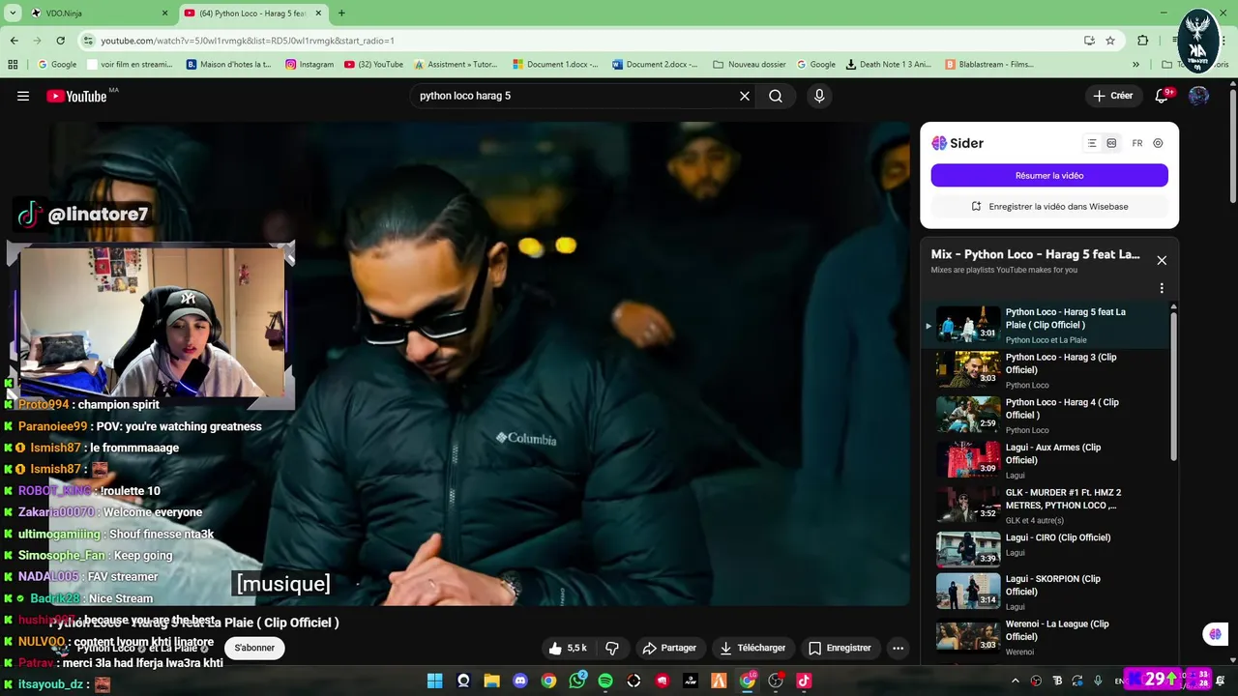Bookmark this page with the star icon
Viewport: 1238px width, 696px height.
(x=1110, y=41)
